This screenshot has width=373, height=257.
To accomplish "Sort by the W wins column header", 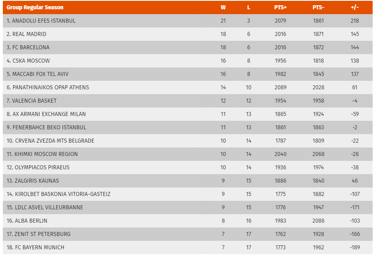I will (223, 7).
